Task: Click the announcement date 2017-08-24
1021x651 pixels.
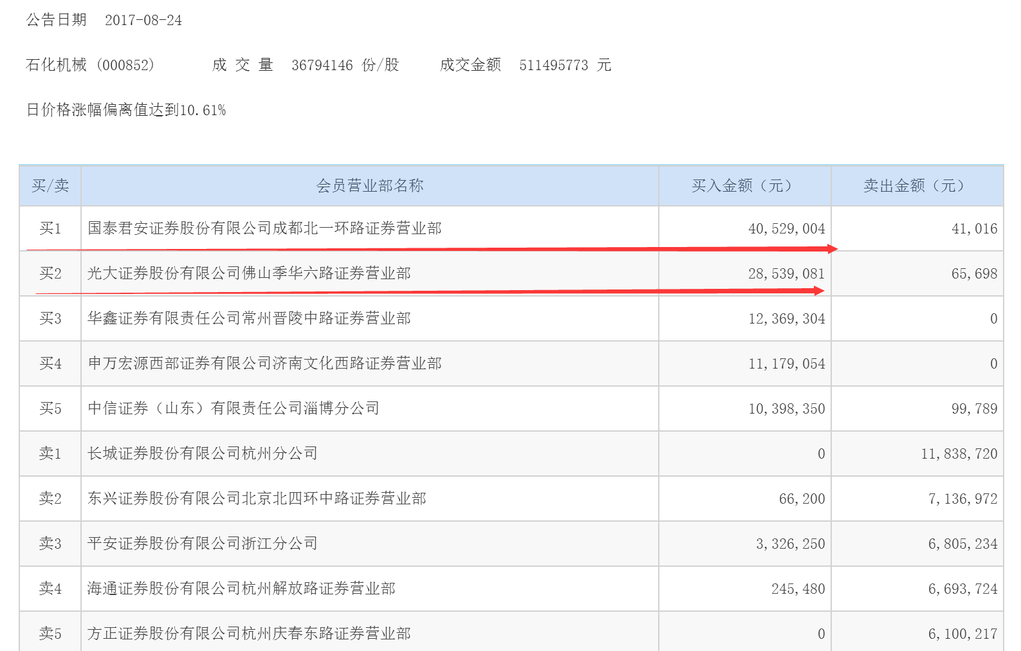Action: click(x=143, y=20)
